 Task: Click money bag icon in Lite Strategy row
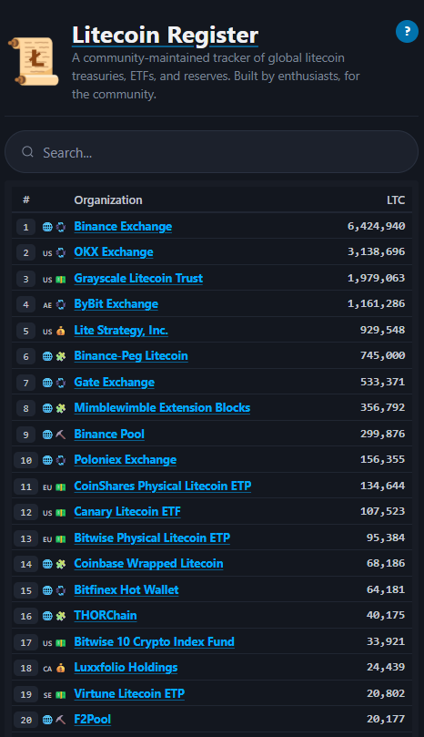tap(61, 331)
